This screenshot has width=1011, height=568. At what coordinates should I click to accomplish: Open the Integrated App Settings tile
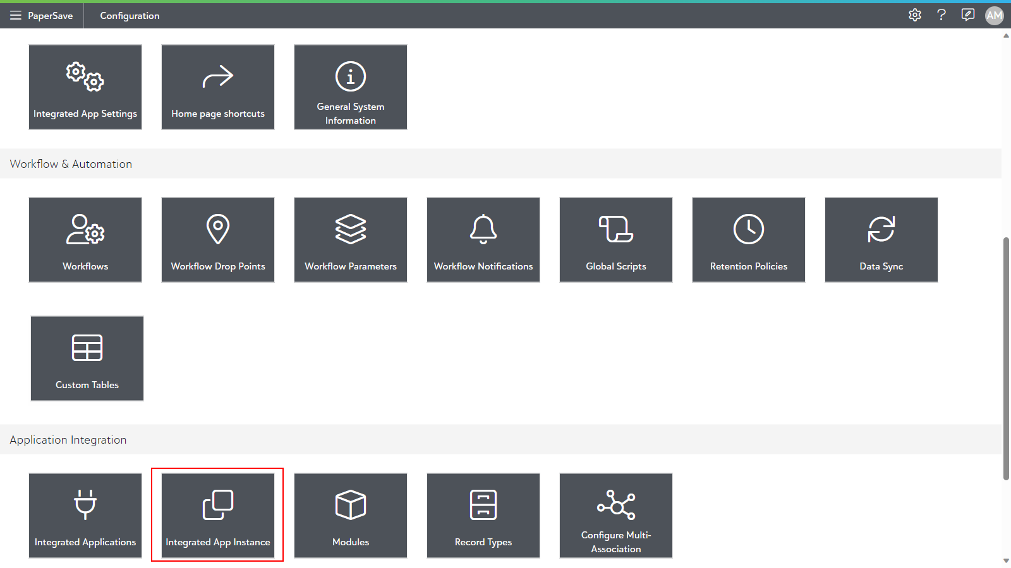[85, 87]
